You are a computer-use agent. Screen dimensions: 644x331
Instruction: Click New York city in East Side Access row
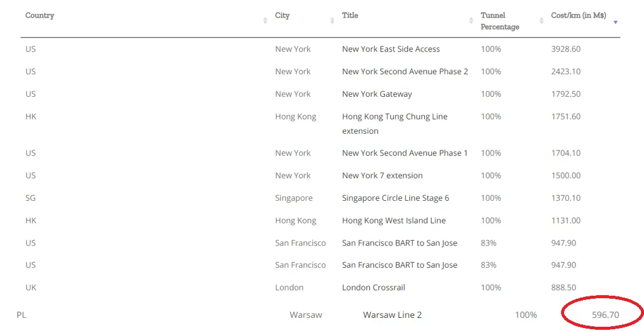[293, 49]
